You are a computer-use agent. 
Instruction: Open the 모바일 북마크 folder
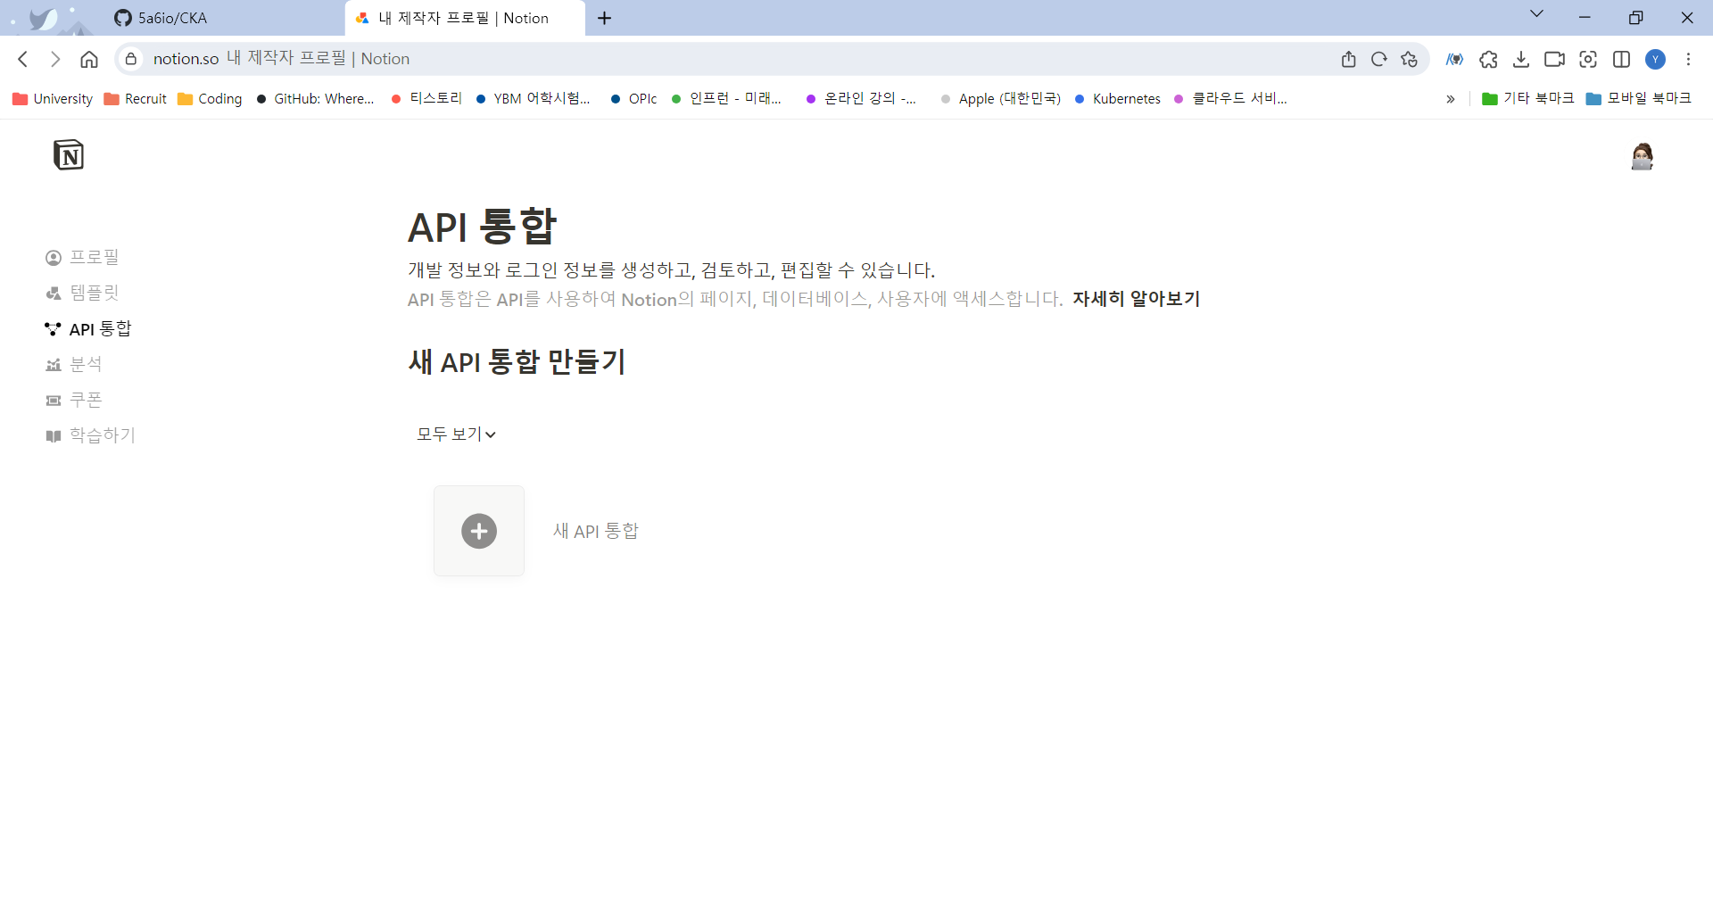1639,99
